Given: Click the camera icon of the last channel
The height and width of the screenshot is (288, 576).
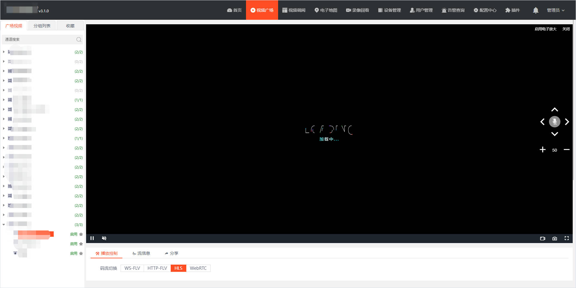Looking at the screenshot, I should pos(15,253).
